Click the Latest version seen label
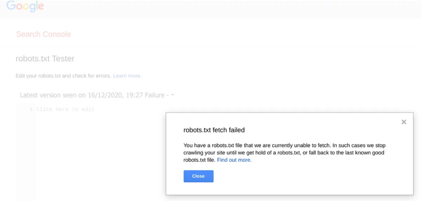This screenshot has width=439, height=201. (x=48, y=95)
